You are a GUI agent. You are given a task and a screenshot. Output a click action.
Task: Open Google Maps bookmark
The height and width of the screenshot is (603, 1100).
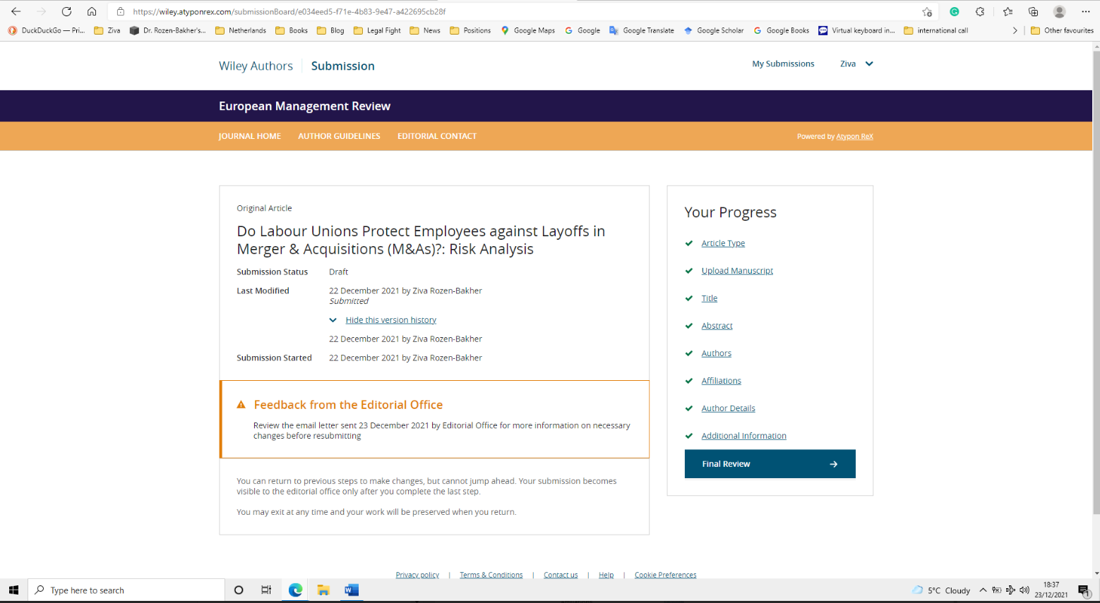coord(528,30)
